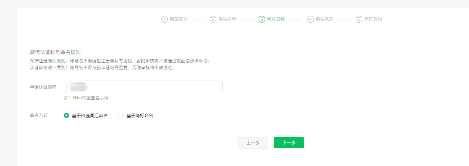Click the step 2 circled number icon
This screenshot has width=469, height=166.
(x=213, y=19)
